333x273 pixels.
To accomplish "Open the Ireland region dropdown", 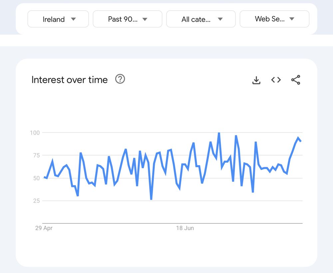I will coord(58,19).
